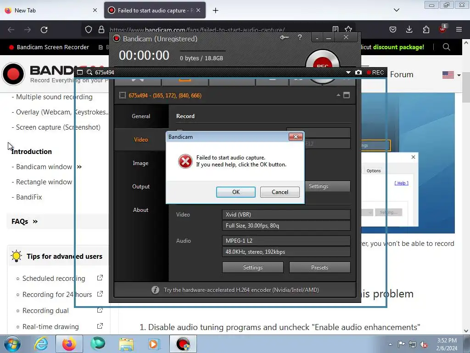Click Bandicam Screen Recorder header link
The image size is (470, 353).
click(49, 47)
